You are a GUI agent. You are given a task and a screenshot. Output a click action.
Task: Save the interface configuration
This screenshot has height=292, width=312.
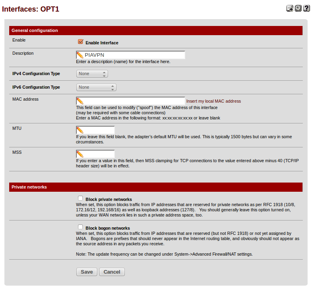pyautogui.click(x=87, y=272)
